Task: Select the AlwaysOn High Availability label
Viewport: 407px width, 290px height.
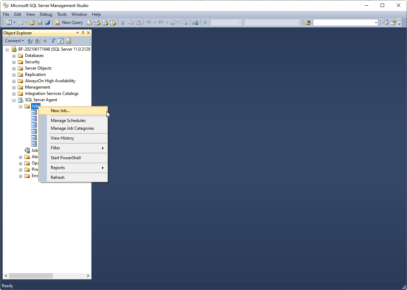Action: coord(50,81)
